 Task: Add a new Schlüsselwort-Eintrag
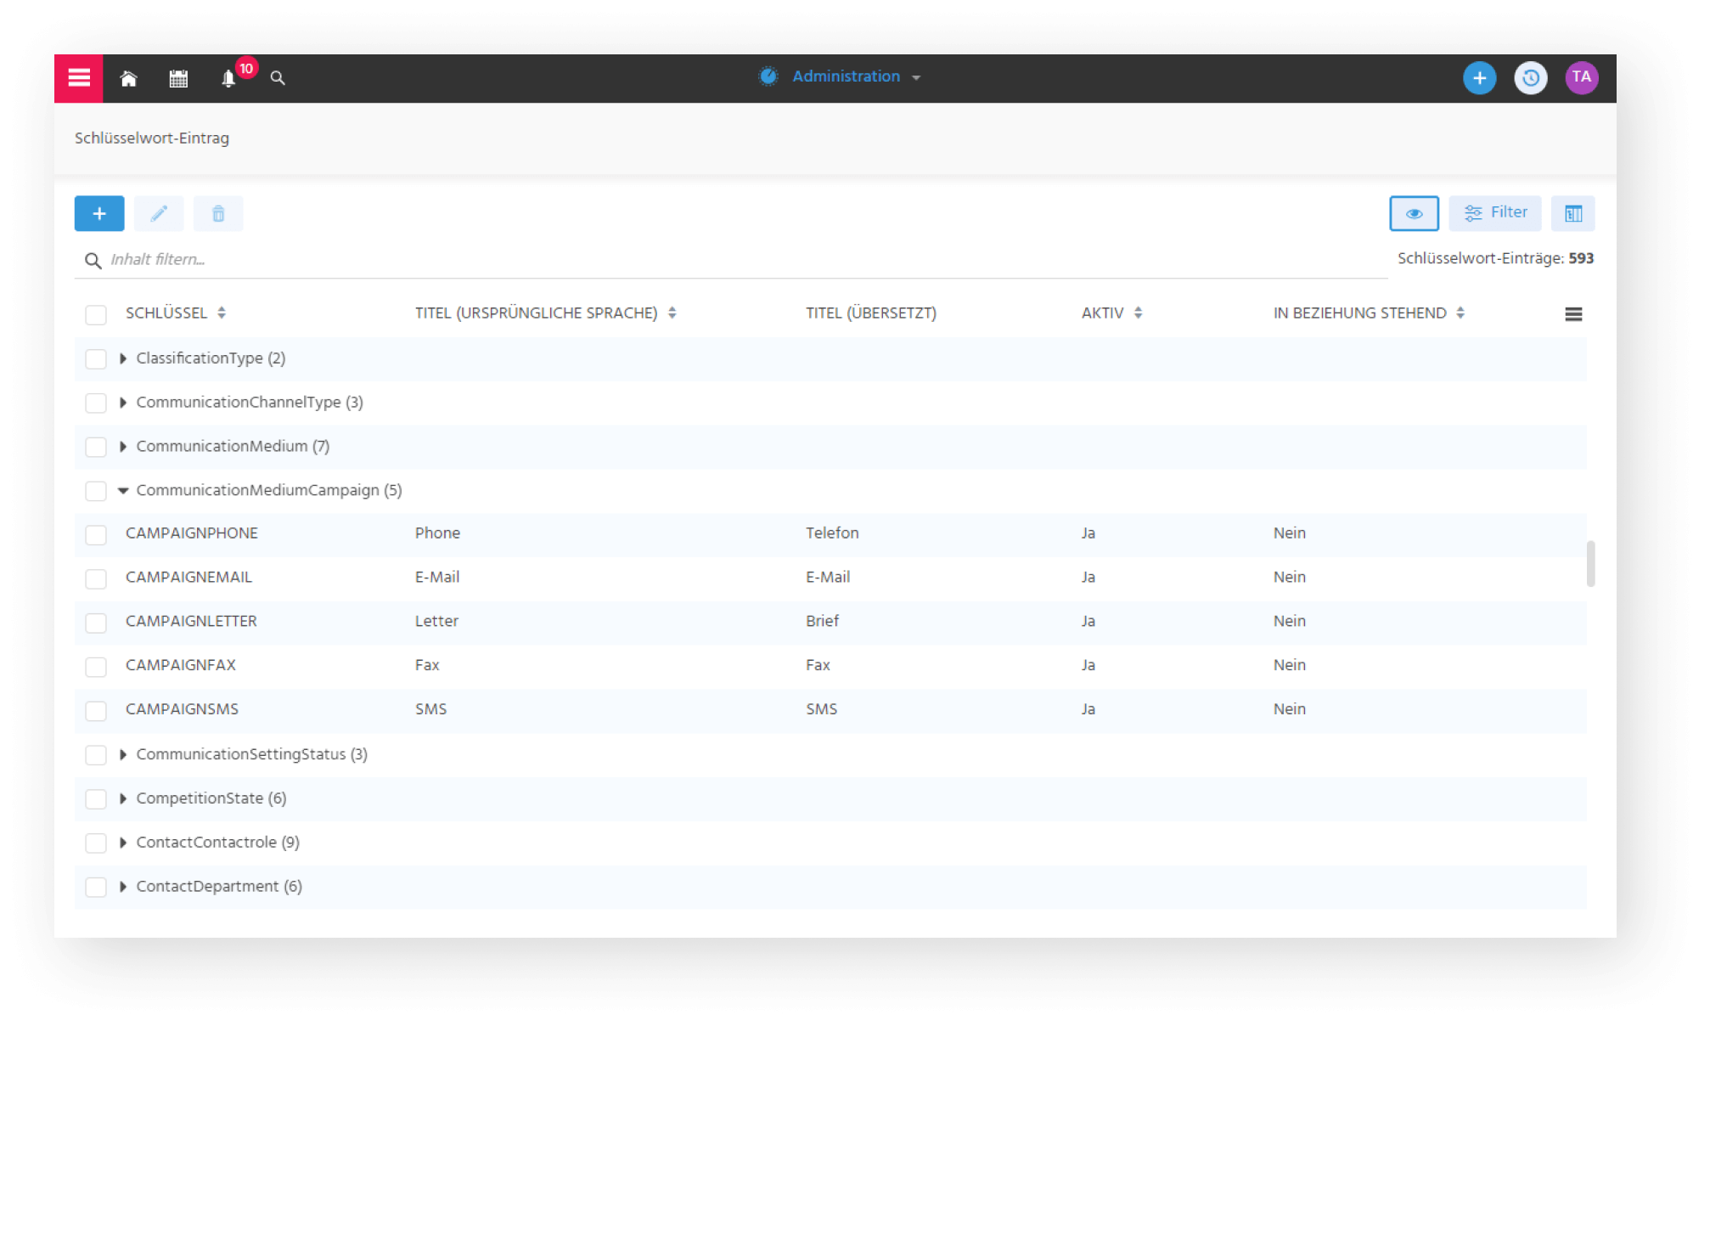tap(99, 213)
